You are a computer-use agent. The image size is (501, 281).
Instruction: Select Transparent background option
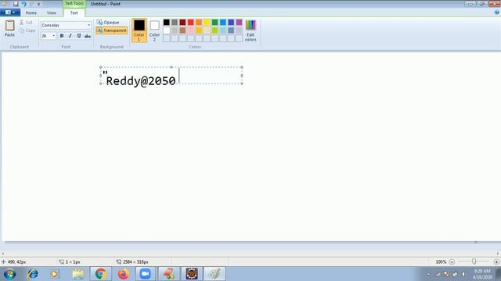(111, 30)
